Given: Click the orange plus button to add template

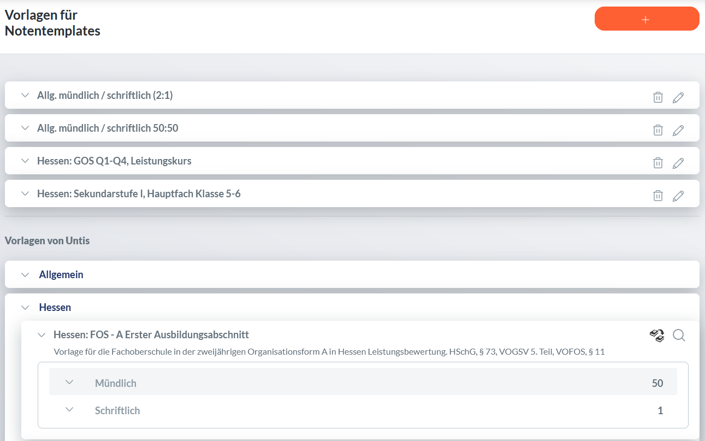Looking at the screenshot, I should point(647,19).
